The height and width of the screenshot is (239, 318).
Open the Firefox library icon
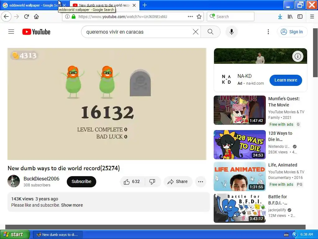click(x=290, y=16)
